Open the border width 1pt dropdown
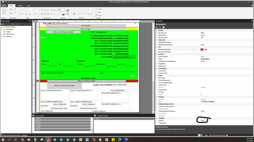 [62, 10]
